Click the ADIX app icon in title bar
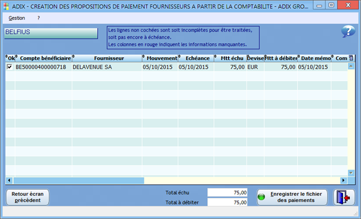The height and width of the screenshot is (219, 361). [x=6, y=6]
